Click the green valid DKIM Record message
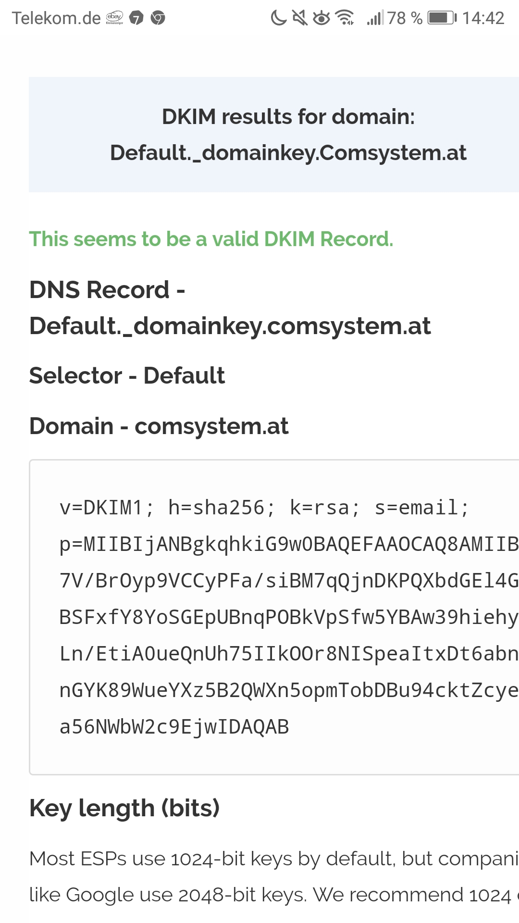Viewport: 519px width, 923px height. coord(211,239)
